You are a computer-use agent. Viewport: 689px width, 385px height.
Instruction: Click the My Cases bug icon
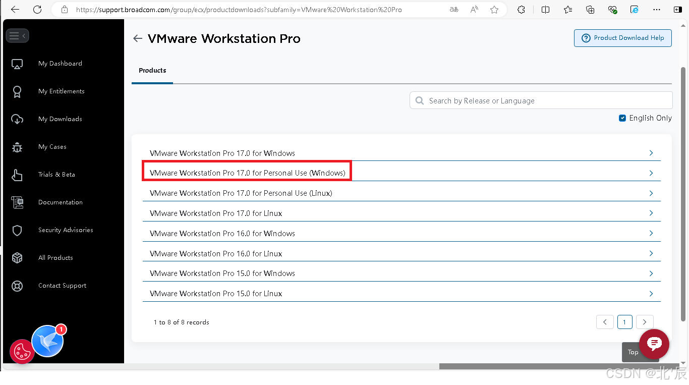pos(17,147)
